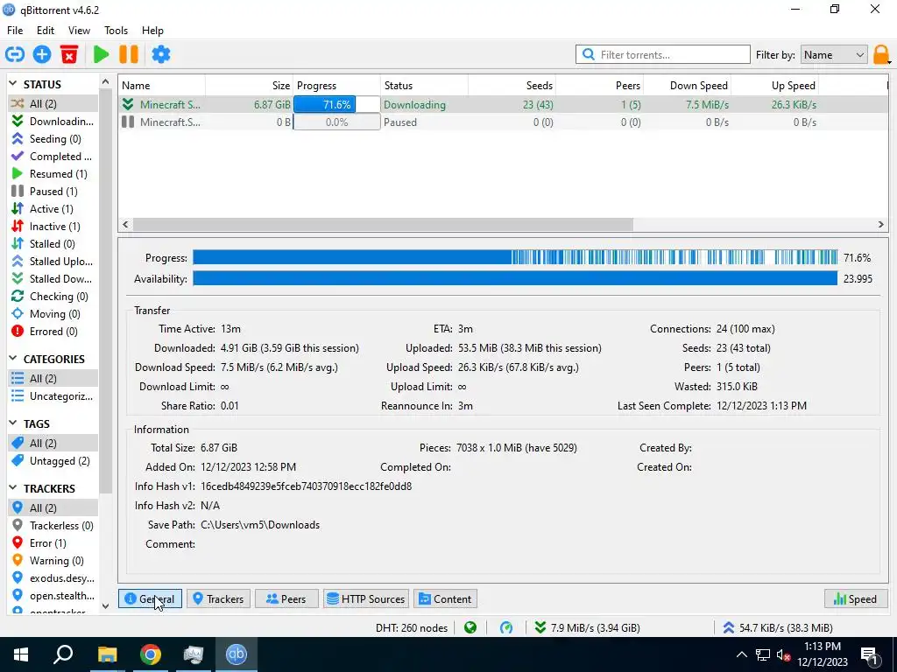This screenshot has width=897, height=672.
Task: Switch to the HTTP Sources tab
Action: pos(366,598)
